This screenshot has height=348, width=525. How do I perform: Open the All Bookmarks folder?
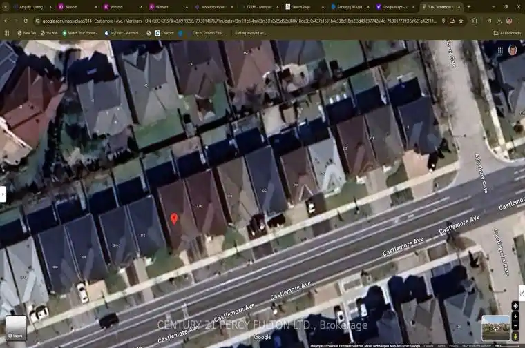point(507,33)
